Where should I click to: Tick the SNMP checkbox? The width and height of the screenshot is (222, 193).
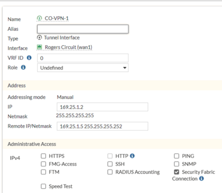tap(176, 164)
